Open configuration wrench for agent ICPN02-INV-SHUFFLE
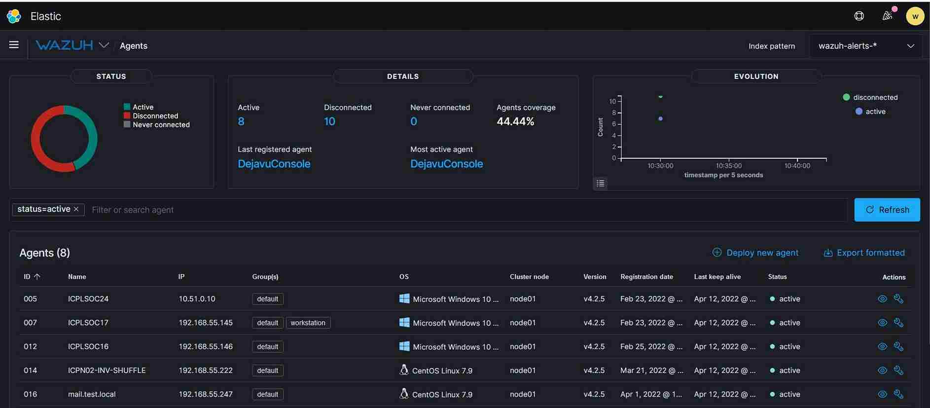This screenshot has width=930, height=408. pyautogui.click(x=898, y=370)
